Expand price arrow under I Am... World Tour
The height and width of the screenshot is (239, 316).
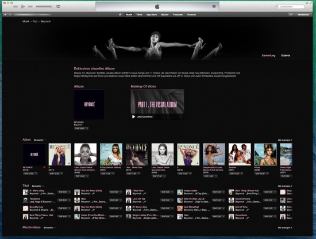coord(138,174)
